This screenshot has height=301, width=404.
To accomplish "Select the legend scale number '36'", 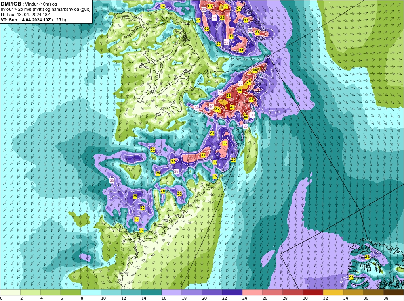I will (366, 298).
